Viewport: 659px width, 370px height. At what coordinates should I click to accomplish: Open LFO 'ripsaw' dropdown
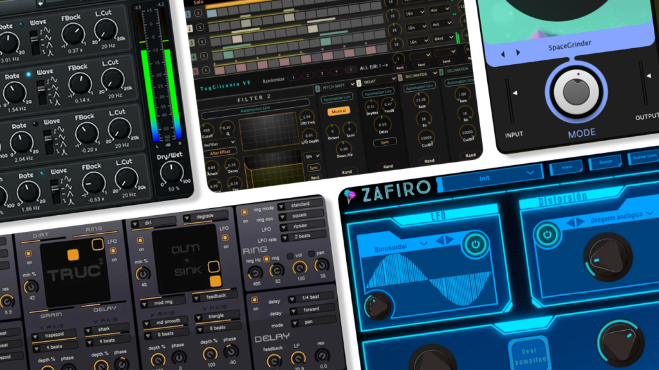click(303, 225)
